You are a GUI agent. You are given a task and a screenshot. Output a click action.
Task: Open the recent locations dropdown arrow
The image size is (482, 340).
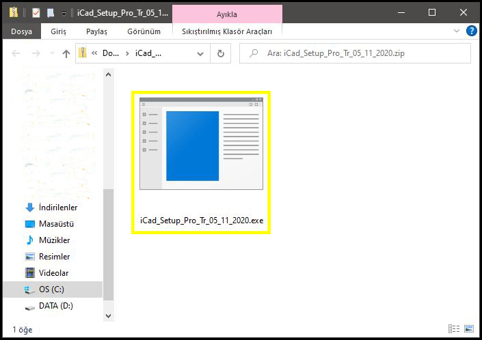52,53
